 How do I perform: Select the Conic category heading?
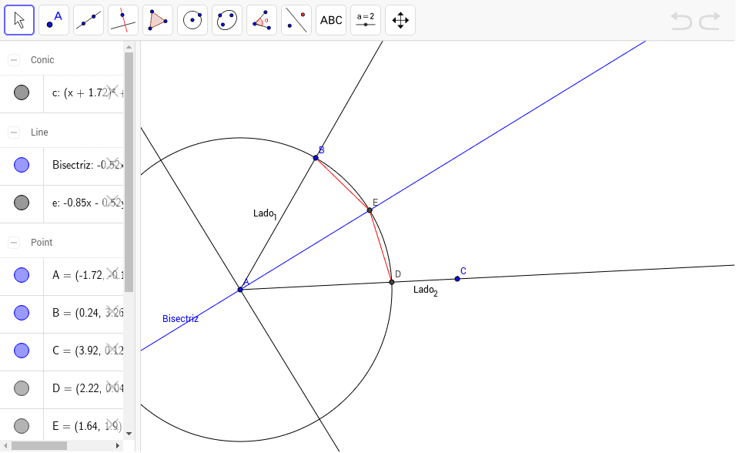pyautogui.click(x=42, y=59)
